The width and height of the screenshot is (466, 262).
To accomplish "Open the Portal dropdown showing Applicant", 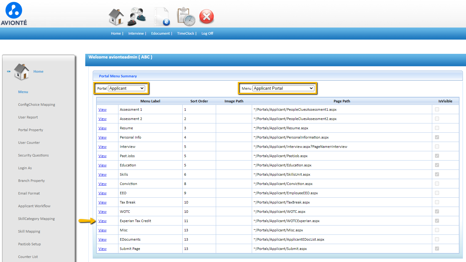I will coord(126,88).
